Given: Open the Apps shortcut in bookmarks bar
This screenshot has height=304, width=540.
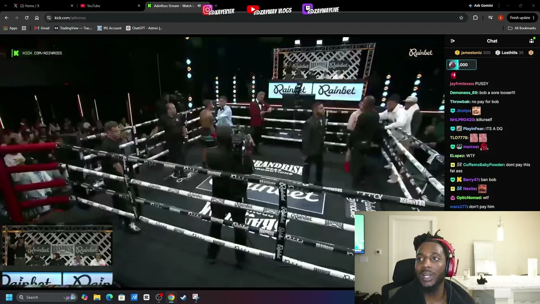Looking at the screenshot, I should (x=11, y=28).
